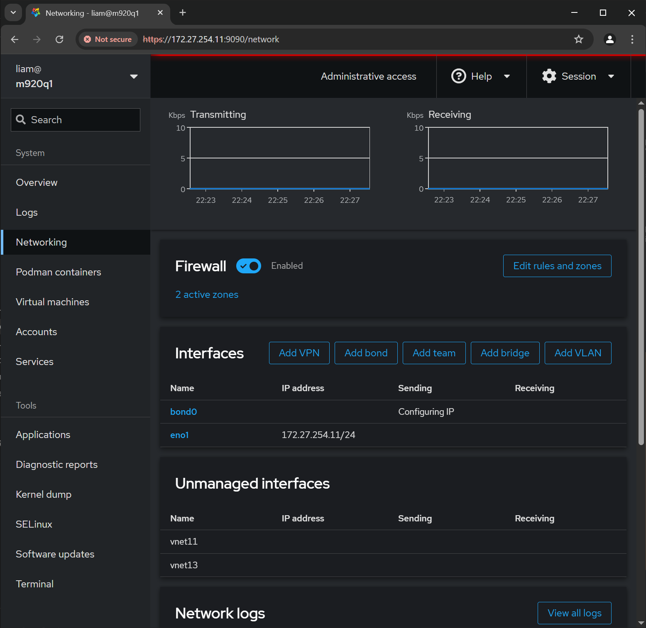Click the vnet13 unmanaged interface row
Viewport: 646px width, 628px height.
coord(393,565)
